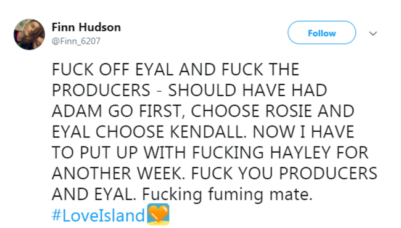Image resolution: width=401 pixels, height=228 pixels.
Task: Open the #LoveIsland hashtag
Action: click(98, 215)
